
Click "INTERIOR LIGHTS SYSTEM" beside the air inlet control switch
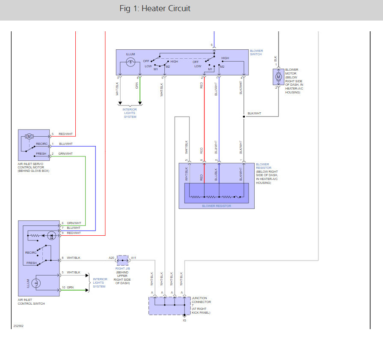(100, 283)
